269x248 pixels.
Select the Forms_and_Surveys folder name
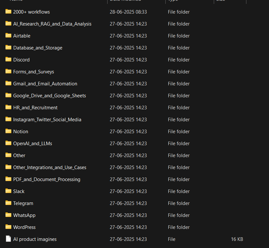[x=34, y=72]
